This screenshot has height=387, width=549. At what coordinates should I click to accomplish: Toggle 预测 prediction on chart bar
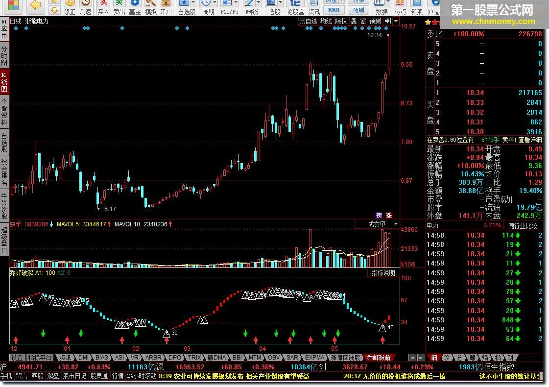[x=375, y=21]
